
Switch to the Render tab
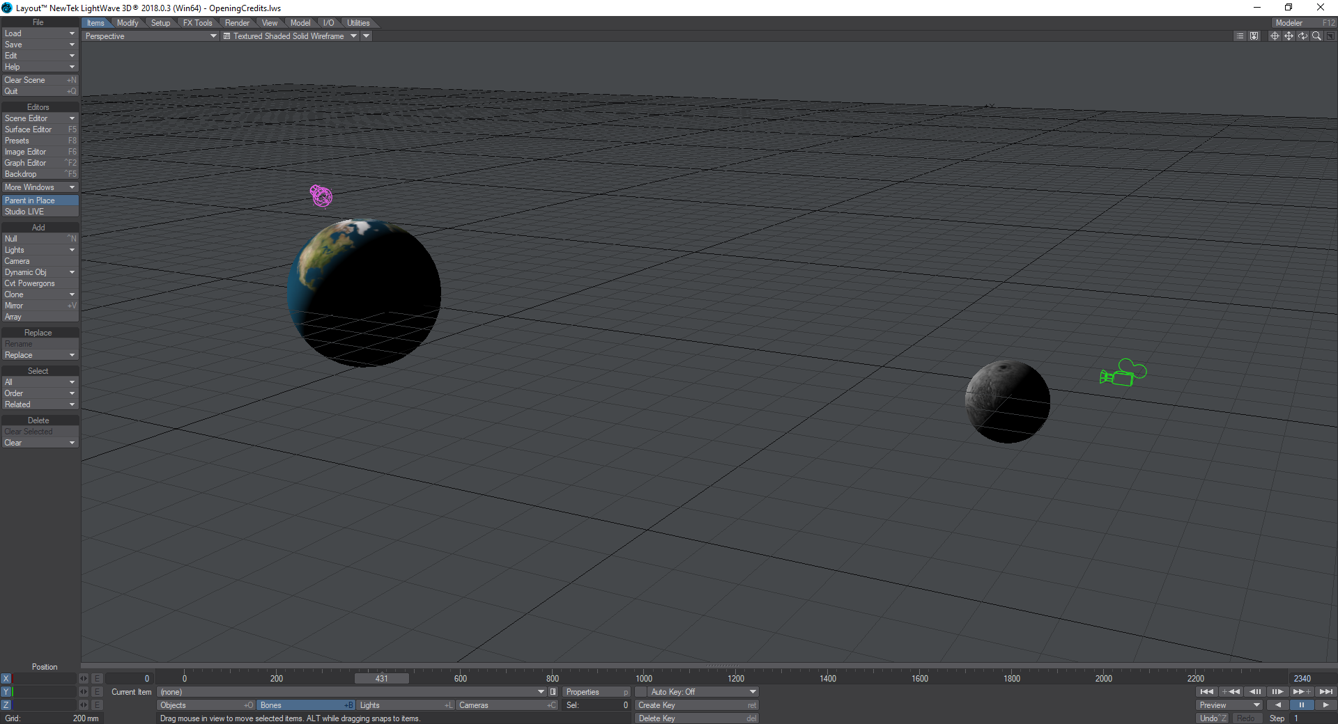point(237,23)
